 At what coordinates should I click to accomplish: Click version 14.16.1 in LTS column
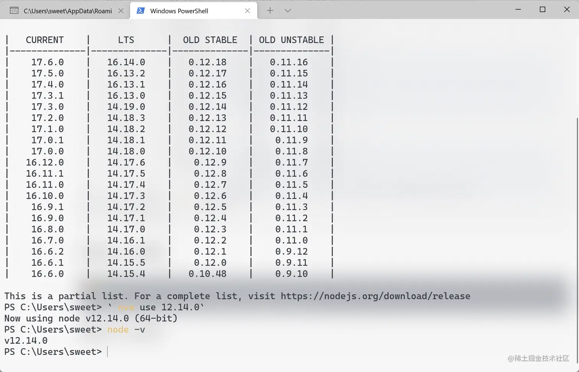tap(126, 240)
